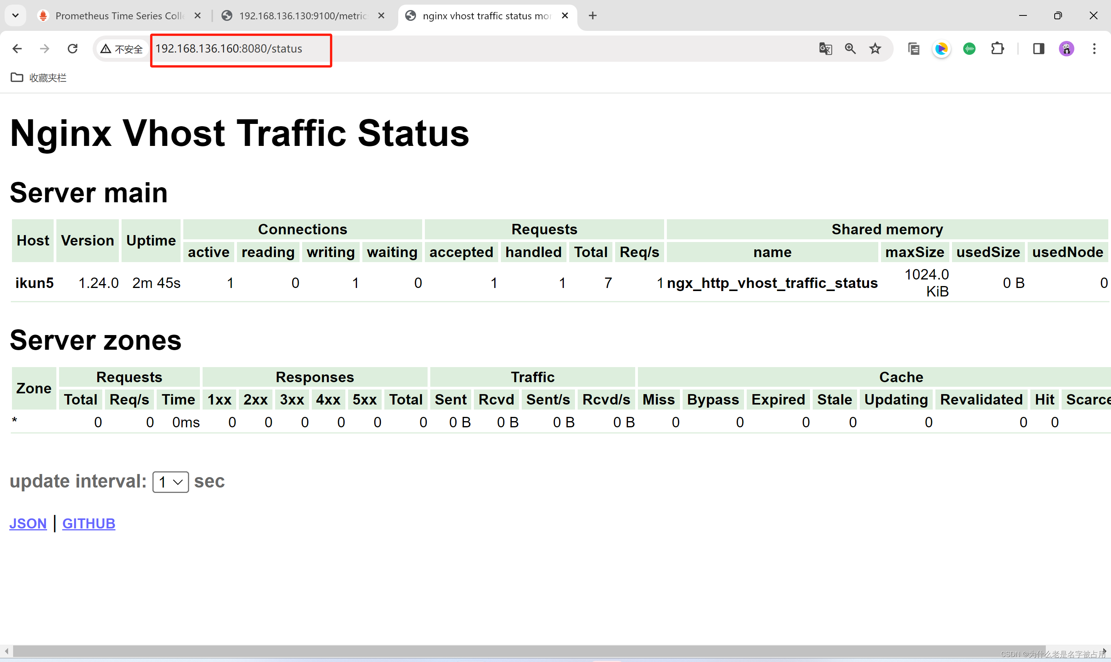The height and width of the screenshot is (662, 1111).
Task: Click the Zone column header
Action: point(34,388)
